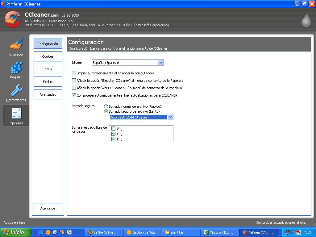Switch to the Excluir tab

[x=48, y=81]
